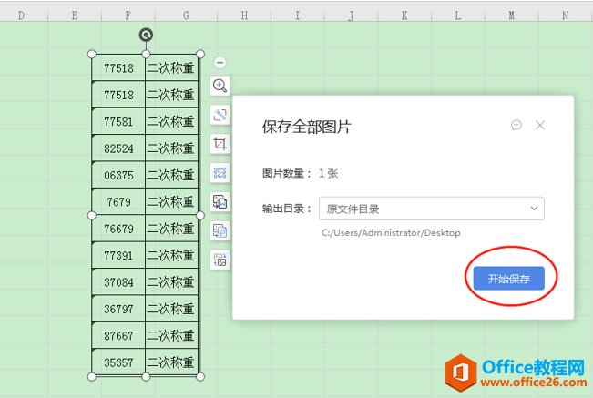Select column E header

point(75,15)
